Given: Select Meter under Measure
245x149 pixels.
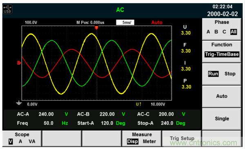Looking at the screenshot, I should pos(149,141).
